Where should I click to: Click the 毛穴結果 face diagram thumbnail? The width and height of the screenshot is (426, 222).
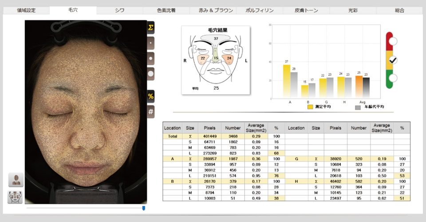pos(216,60)
